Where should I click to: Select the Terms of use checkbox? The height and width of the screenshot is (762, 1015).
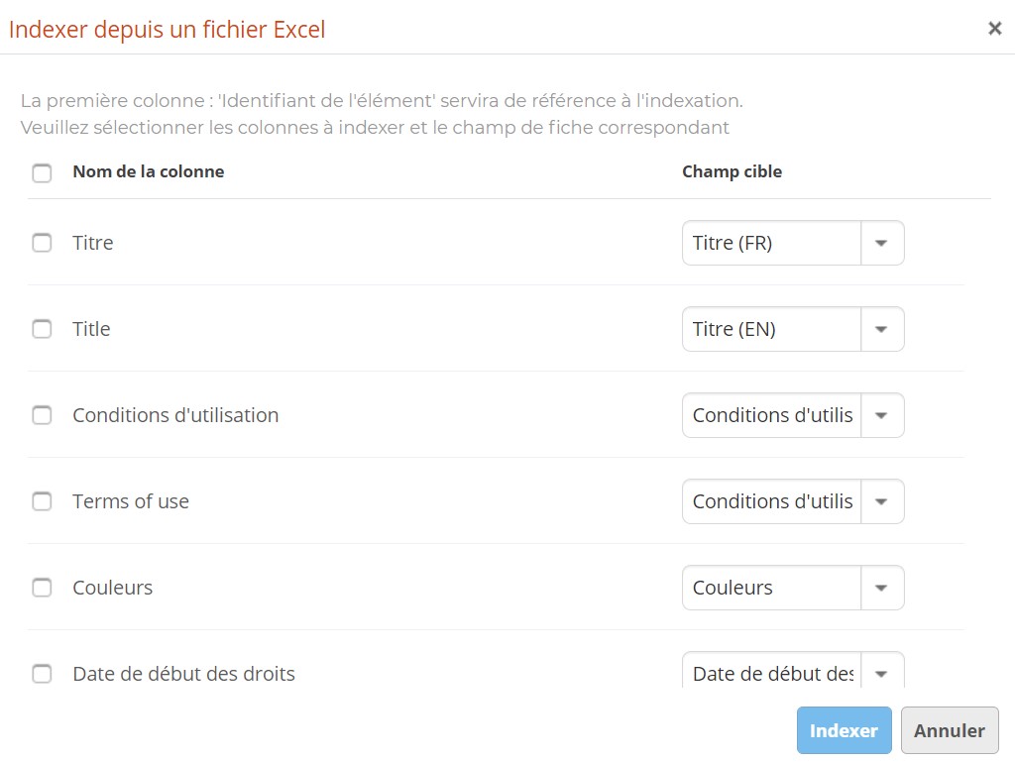tap(42, 500)
